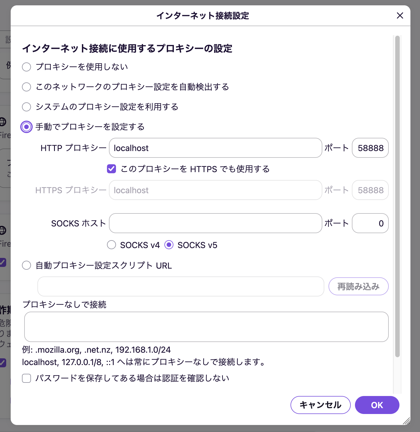Click the dialog's vertical scrollbar
Viewport: 420px width, 432px height.
click(397, 196)
